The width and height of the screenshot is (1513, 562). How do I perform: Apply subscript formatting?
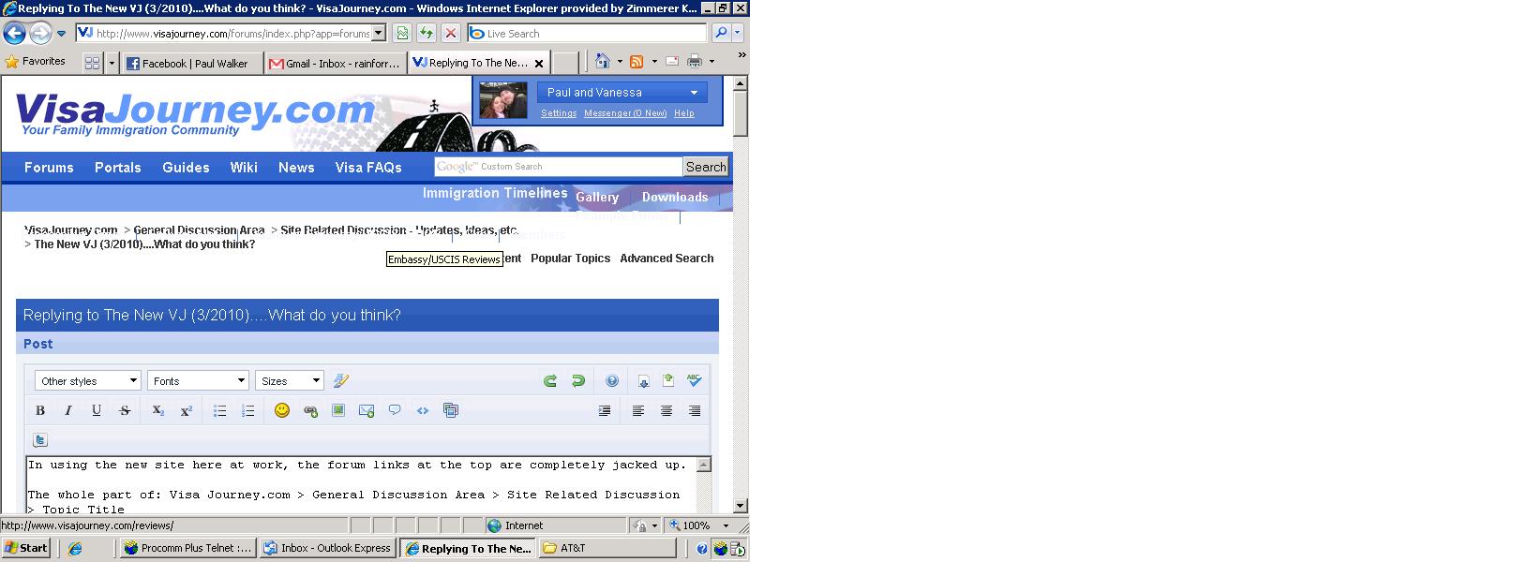tap(158, 410)
